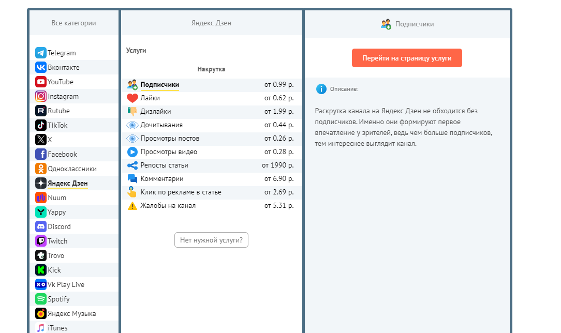This screenshot has height=333, width=561.
Task: Click the price от 5.31 р.
Action: point(279,205)
